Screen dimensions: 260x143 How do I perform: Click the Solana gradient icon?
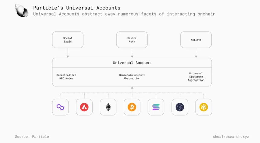click(156, 107)
